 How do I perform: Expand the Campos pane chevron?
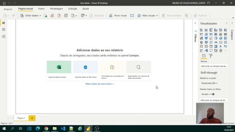click(232, 23)
